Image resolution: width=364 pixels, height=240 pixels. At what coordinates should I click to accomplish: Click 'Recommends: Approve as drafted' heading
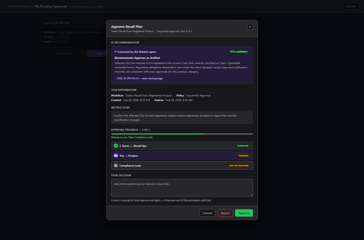click(137, 58)
